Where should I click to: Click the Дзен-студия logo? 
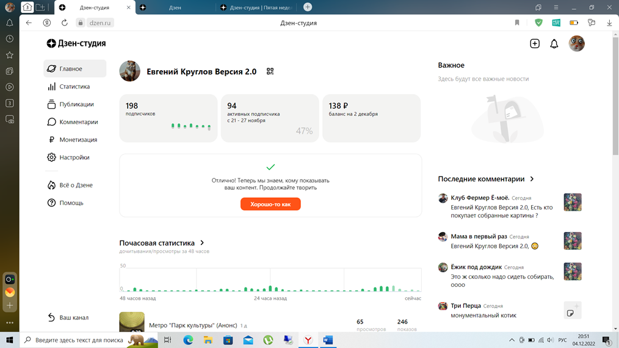pos(76,43)
